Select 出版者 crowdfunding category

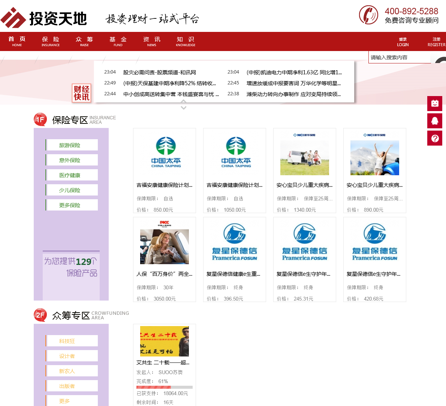[72, 386]
